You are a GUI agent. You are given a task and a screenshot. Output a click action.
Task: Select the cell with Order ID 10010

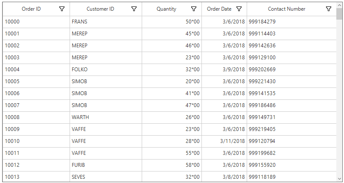coord(36,141)
